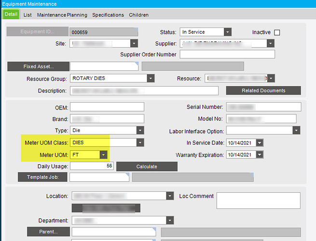Expand the Resource Group dropdown
This screenshot has width=316, height=241.
tap(151, 78)
